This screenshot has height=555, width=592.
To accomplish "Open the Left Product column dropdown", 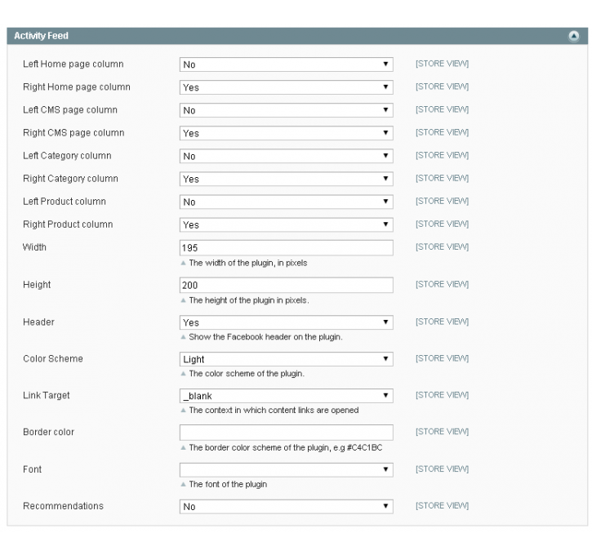I will (x=286, y=202).
